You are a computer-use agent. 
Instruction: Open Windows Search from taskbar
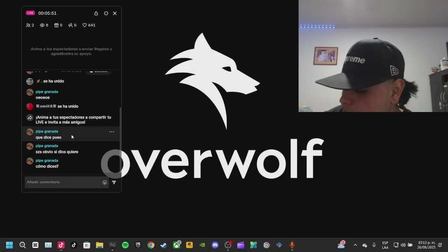tap(22, 245)
